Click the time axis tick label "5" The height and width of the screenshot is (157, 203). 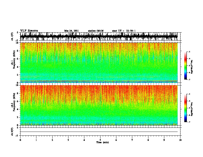click(100, 140)
